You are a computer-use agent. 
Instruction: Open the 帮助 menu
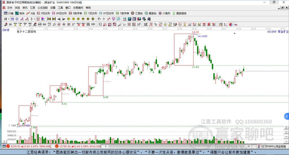(x=88, y=8)
